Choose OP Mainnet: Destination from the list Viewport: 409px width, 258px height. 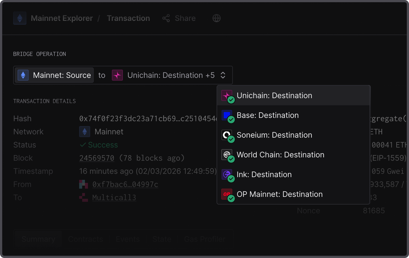[x=294, y=194]
